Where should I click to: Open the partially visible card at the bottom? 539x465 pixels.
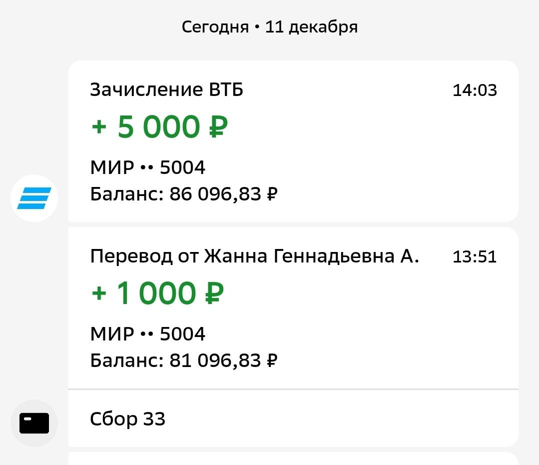(x=293, y=458)
